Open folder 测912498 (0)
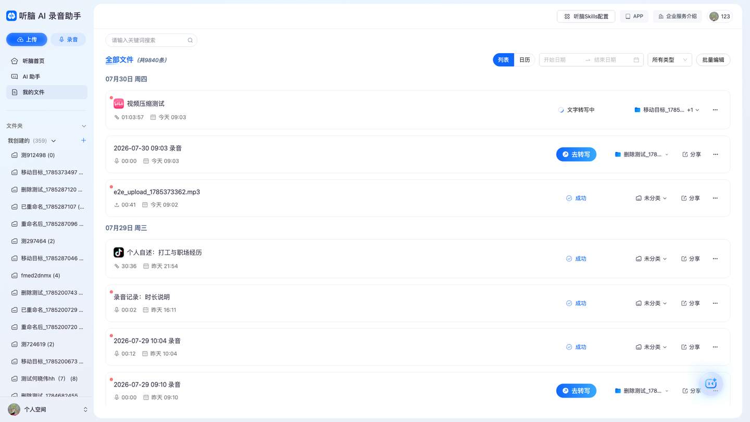The height and width of the screenshot is (422, 750). point(47,155)
